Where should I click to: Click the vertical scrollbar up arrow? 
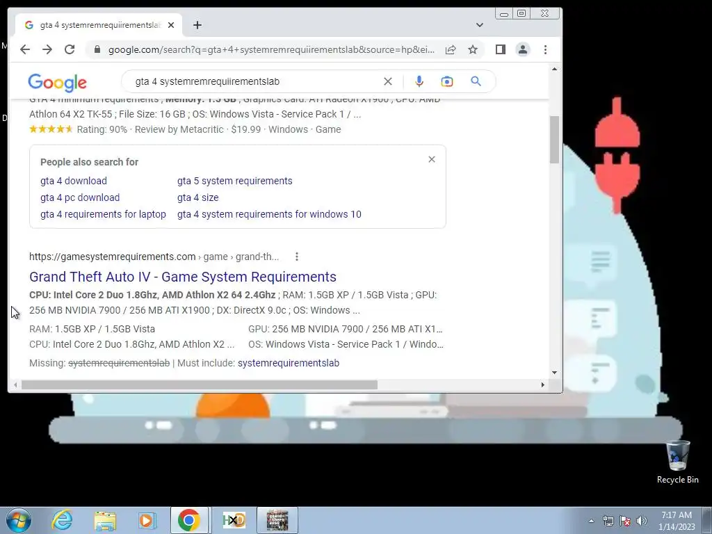click(554, 69)
